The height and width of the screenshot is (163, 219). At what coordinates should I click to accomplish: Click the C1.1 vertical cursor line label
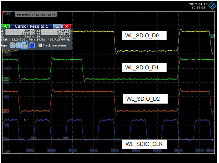34,138
